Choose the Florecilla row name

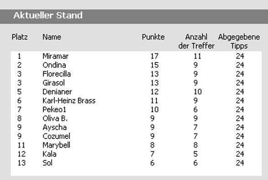(x=57, y=74)
